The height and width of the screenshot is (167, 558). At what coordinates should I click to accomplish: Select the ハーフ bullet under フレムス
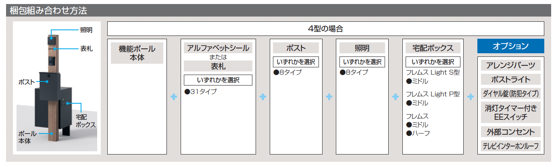click(418, 133)
